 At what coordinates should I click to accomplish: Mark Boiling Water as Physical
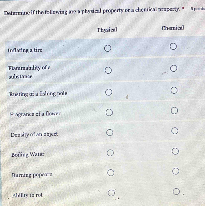coord(110,153)
